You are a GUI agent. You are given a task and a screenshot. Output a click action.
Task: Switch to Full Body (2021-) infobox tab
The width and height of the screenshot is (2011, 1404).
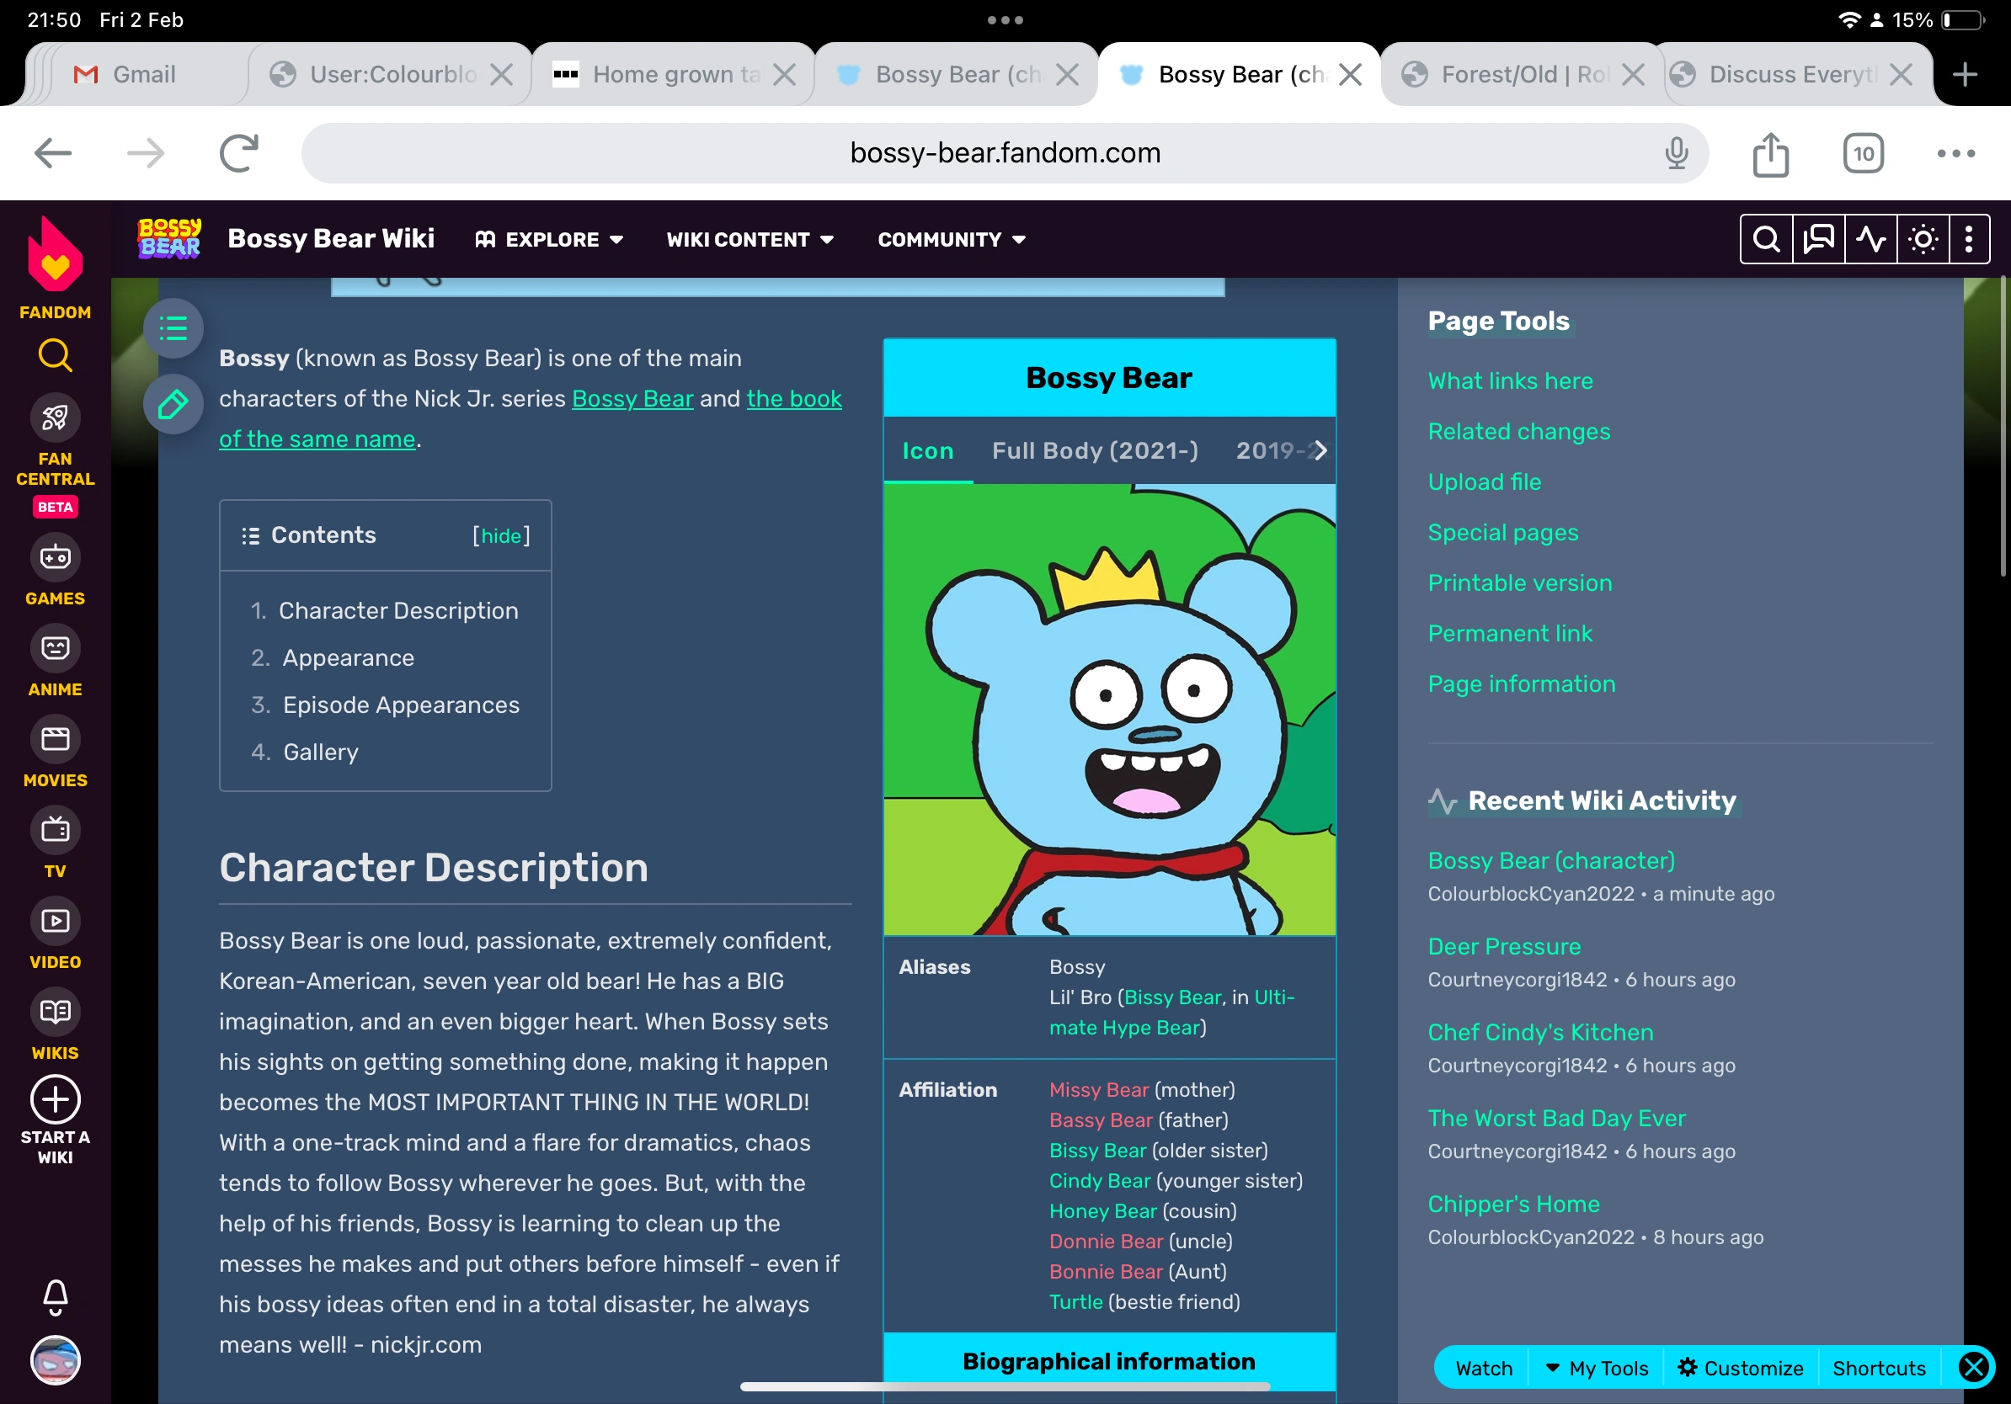click(1094, 451)
